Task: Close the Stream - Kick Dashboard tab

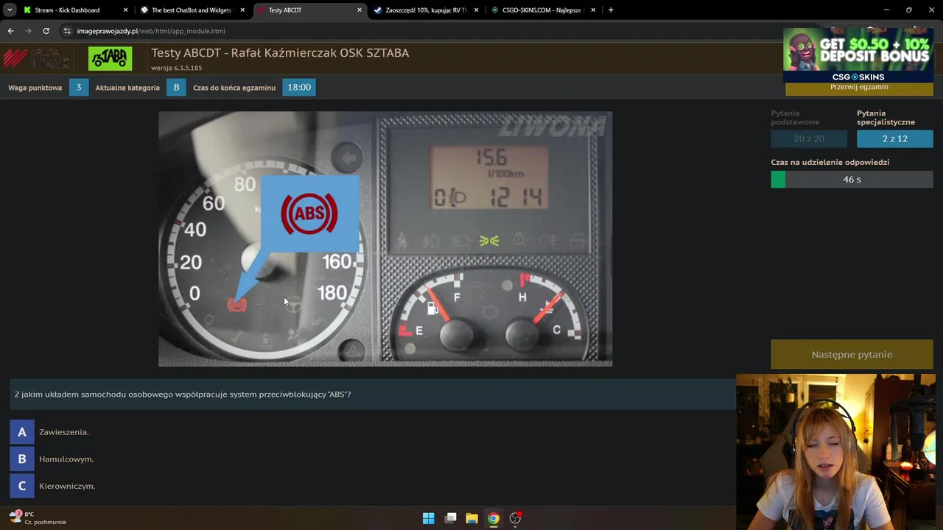Action: tap(125, 10)
